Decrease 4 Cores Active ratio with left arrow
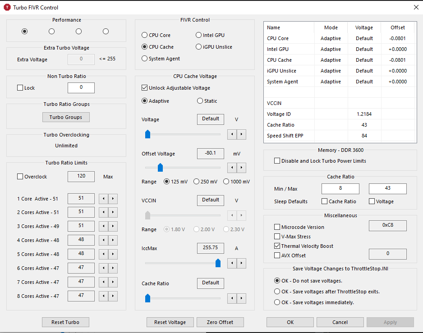Image resolution: width=423 pixels, height=333 pixels. pyautogui.click(x=103, y=241)
